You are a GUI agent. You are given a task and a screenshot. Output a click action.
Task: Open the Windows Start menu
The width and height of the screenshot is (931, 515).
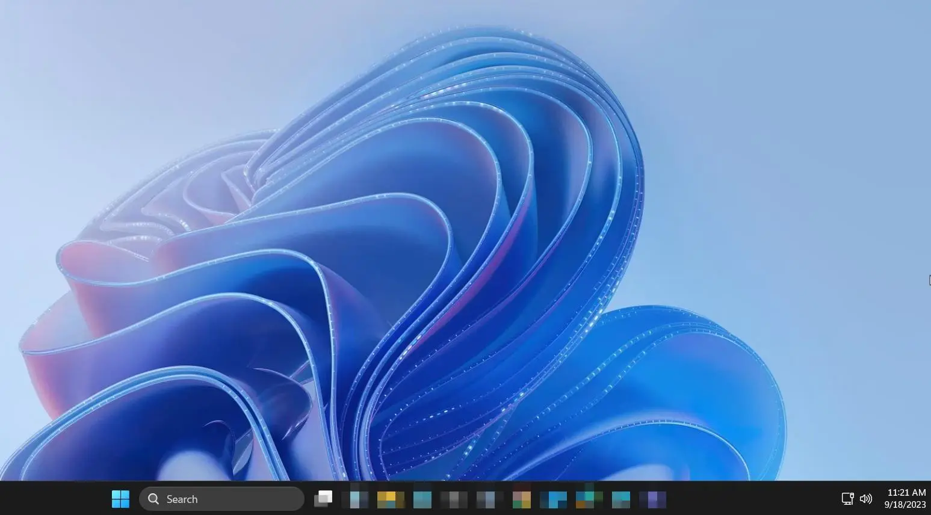[120, 499]
